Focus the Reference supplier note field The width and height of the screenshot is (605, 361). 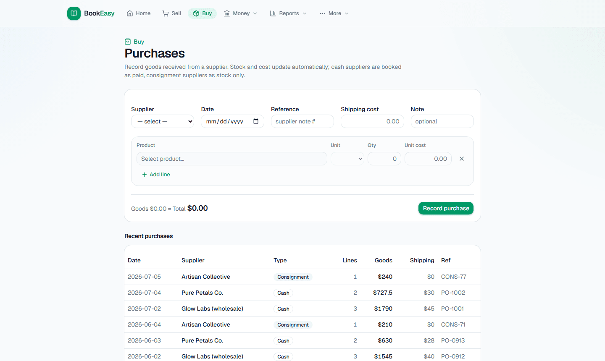[302, 121]
